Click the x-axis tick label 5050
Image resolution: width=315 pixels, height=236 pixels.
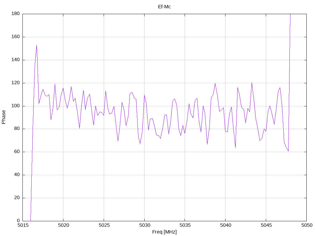point(307,225)
